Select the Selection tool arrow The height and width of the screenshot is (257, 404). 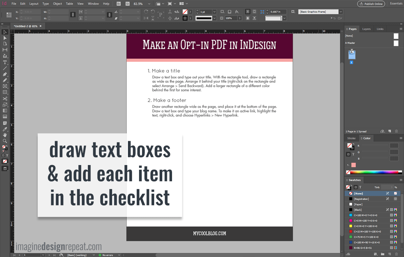click(x=5, y=32)
